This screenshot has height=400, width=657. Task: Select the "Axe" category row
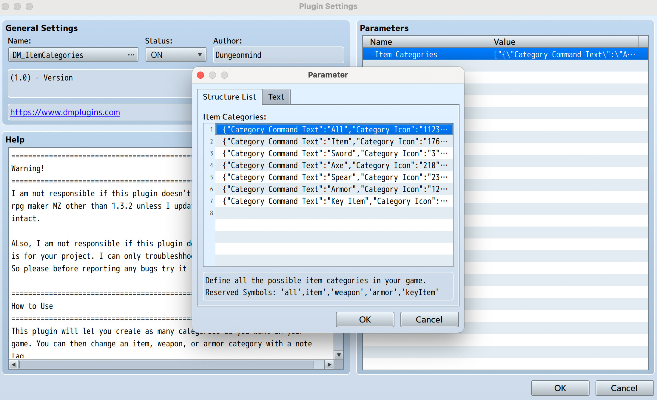point(334,165)
